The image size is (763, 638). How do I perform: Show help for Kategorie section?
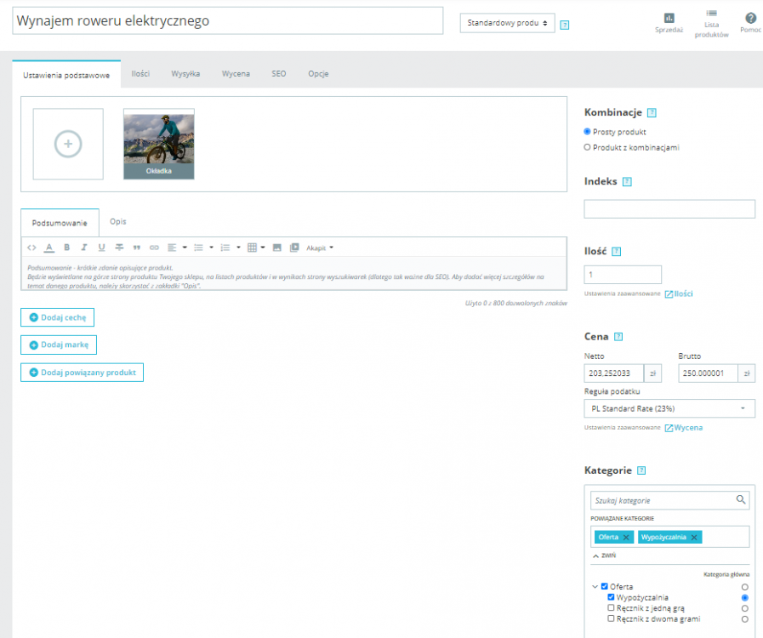[x=641, y=470]
